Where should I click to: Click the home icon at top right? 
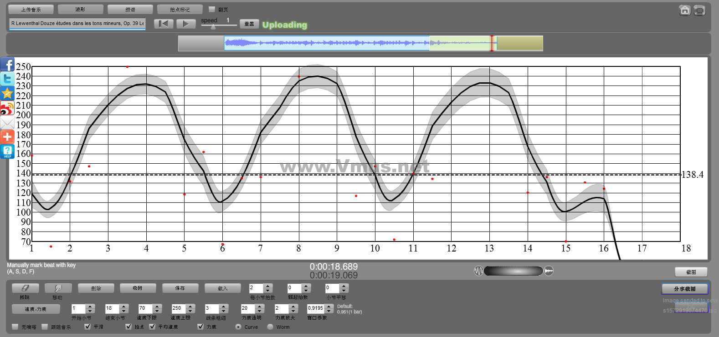(x=684, y=10)
